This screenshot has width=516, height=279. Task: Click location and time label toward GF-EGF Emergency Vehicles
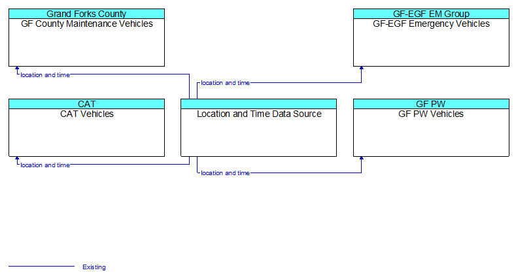click(226, 83)
